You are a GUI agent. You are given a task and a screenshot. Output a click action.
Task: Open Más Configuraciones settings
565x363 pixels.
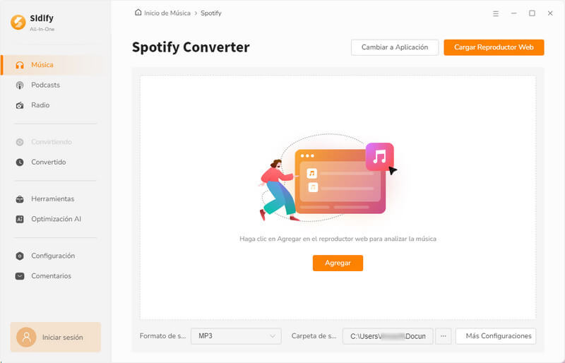(496, 336)
